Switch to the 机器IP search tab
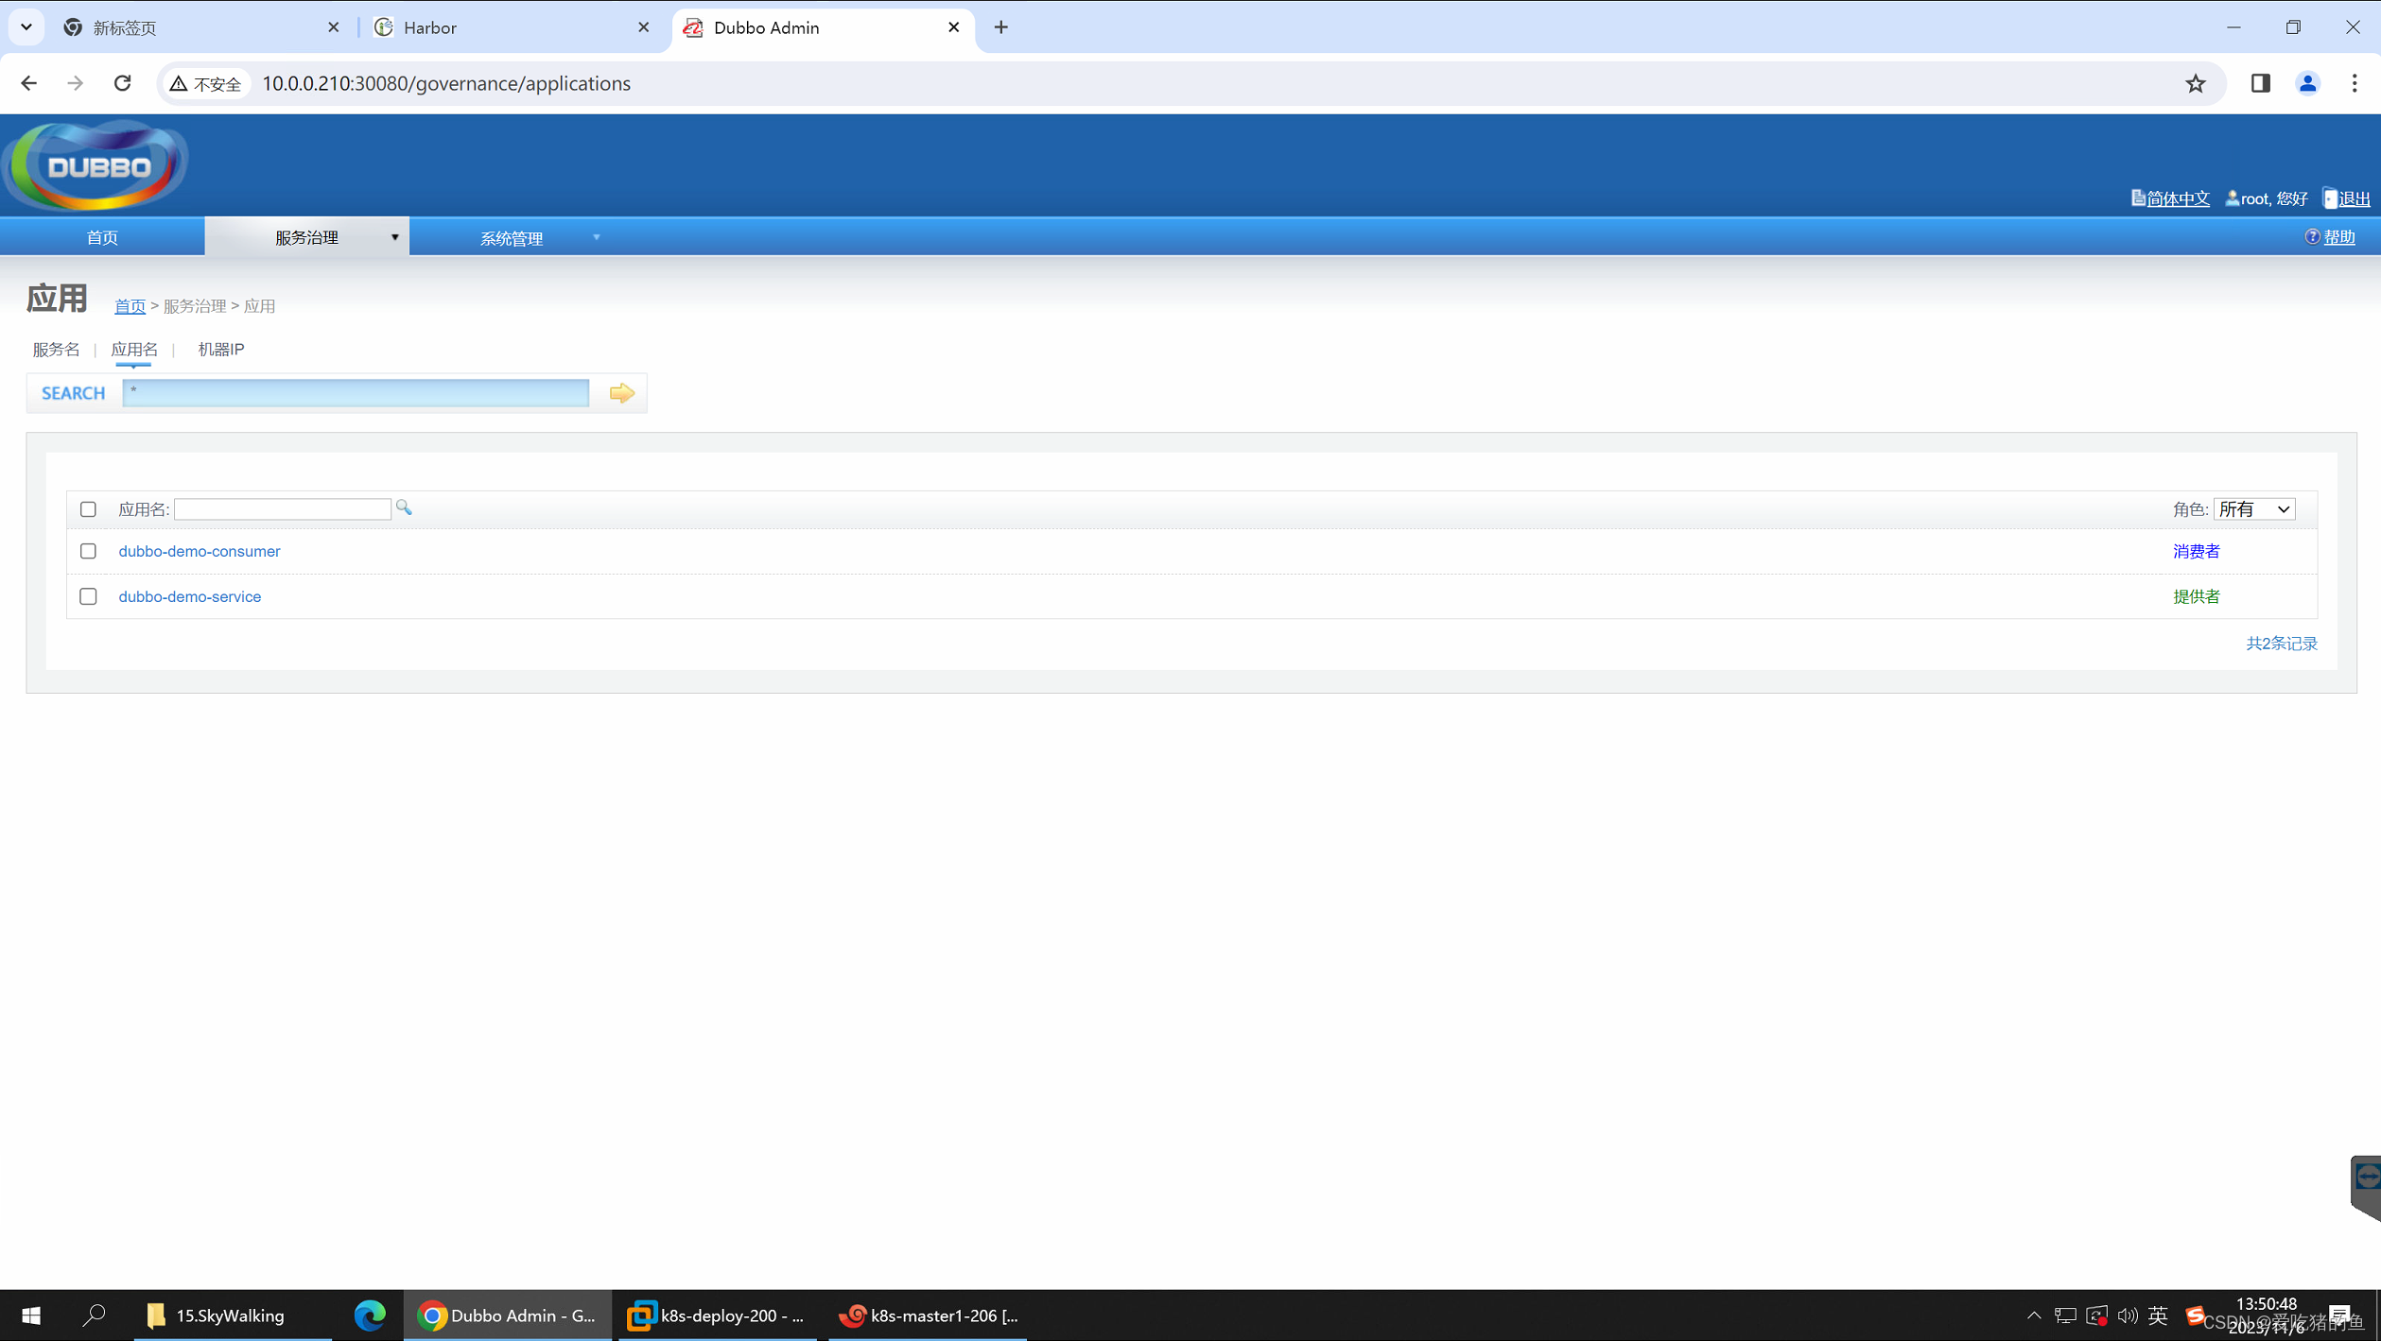Image resolution: width=2381 pixels, height=1341 pixels. click(x=220, y=350)
